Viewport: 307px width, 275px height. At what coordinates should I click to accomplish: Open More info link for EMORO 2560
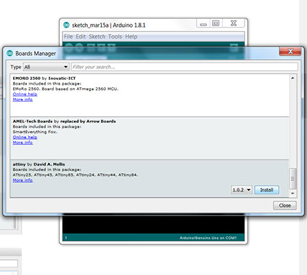click(x=23, y=100)
